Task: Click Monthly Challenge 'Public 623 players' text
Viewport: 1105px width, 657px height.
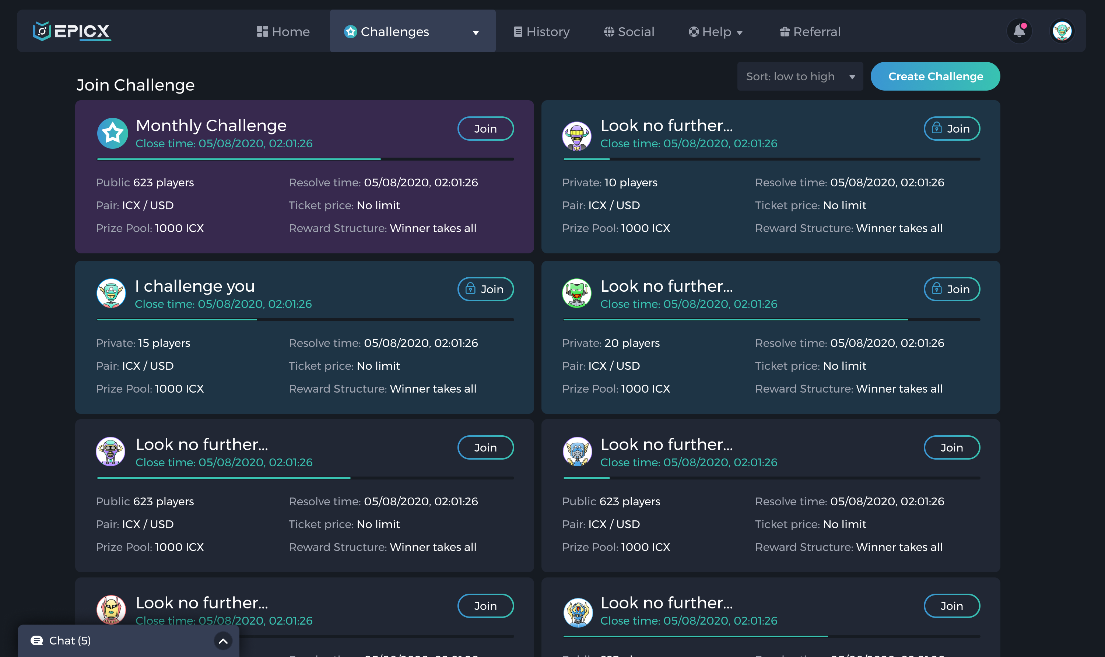Action: 145,182
